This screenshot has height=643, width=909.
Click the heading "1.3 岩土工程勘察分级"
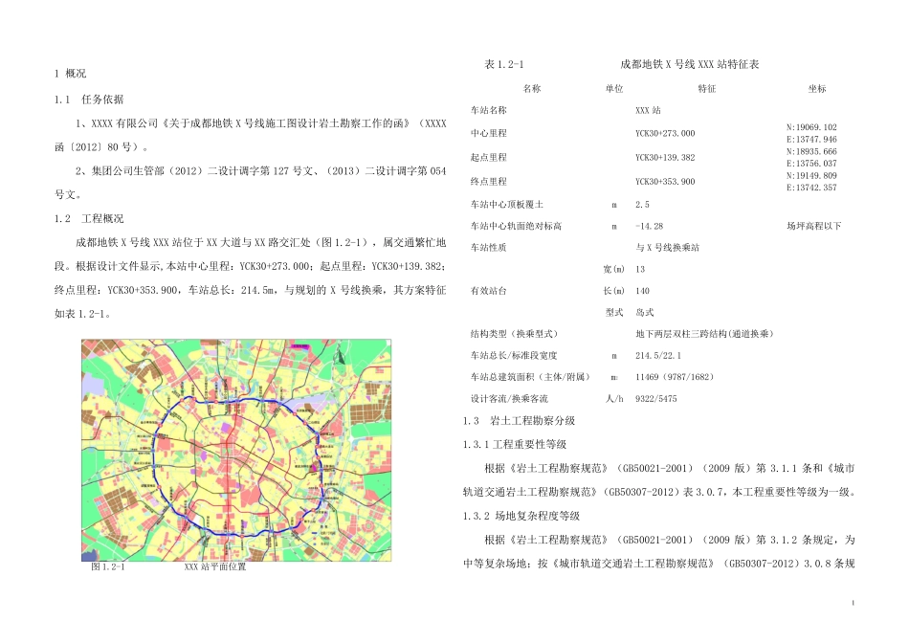519,421
